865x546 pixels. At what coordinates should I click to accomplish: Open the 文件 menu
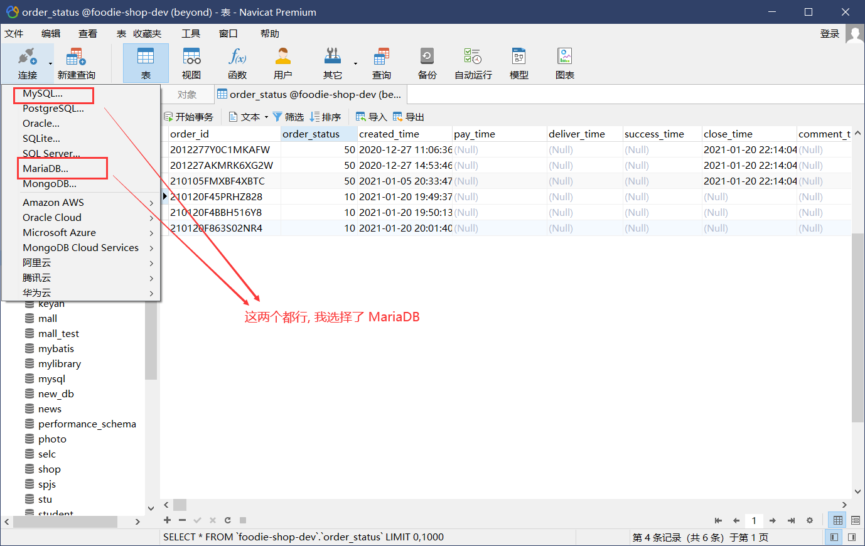click(14, 34)
